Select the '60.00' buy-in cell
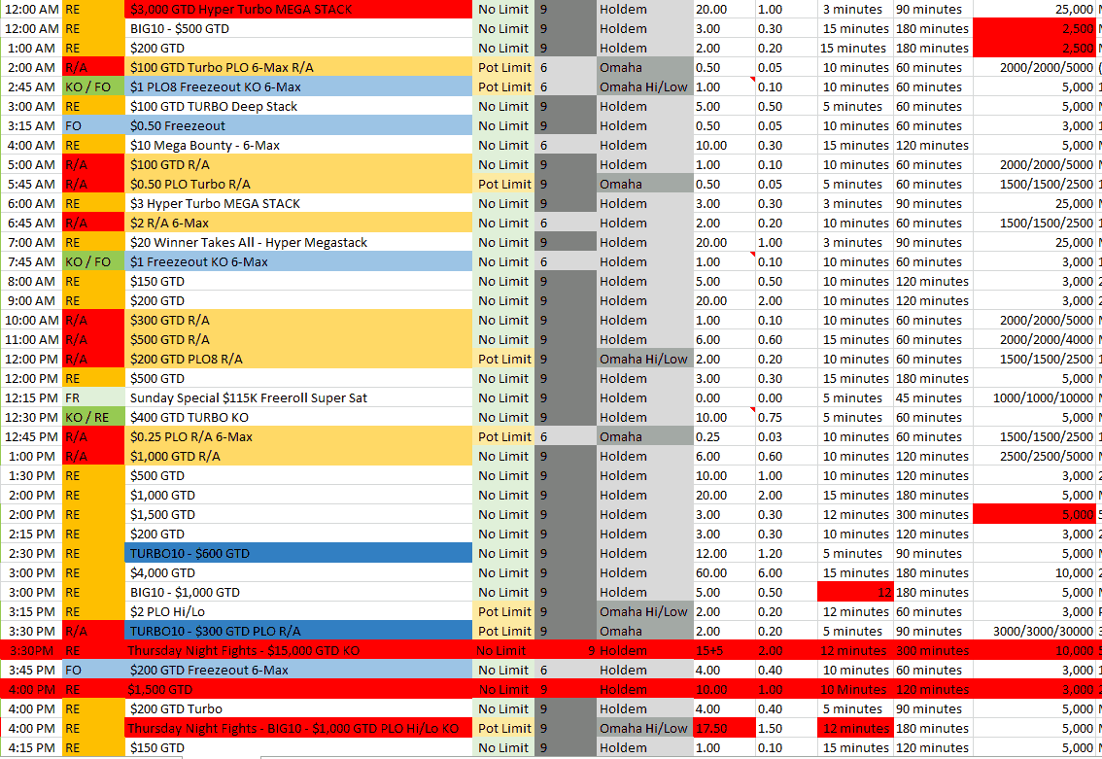The height and width of the screenshot is (759, 1102). 725,572
